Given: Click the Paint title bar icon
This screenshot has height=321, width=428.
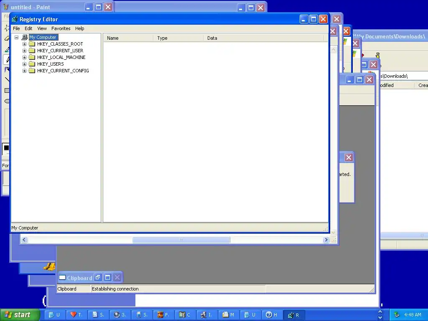Looking at the screenshot, I should 6,7.
